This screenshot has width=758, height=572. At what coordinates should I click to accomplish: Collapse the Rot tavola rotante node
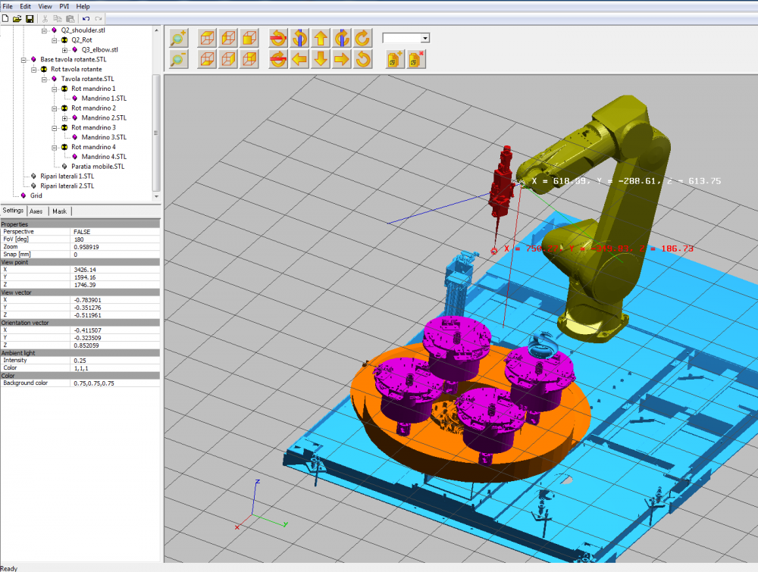pos(34,70)
